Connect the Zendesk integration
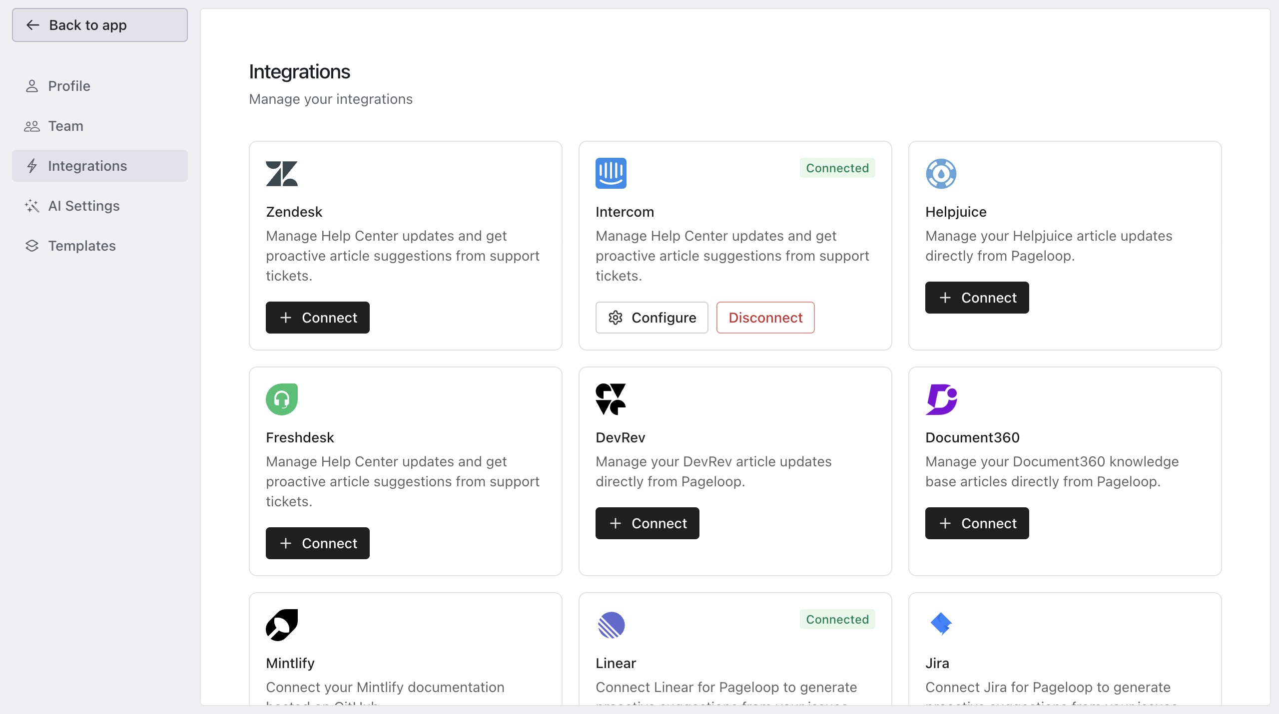 pos(318,318)
